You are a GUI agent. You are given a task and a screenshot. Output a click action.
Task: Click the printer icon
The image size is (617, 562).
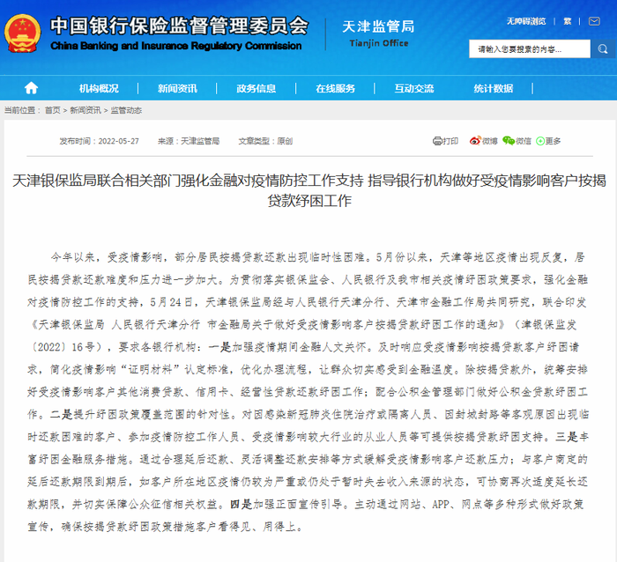[437, 141]
